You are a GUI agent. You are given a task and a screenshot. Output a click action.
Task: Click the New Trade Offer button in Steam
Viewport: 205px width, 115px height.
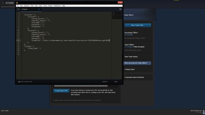click(138, 25)
